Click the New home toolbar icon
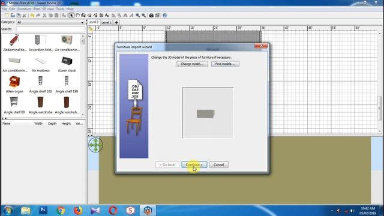This screenshot has width=384, height=216. pos(7,16)
